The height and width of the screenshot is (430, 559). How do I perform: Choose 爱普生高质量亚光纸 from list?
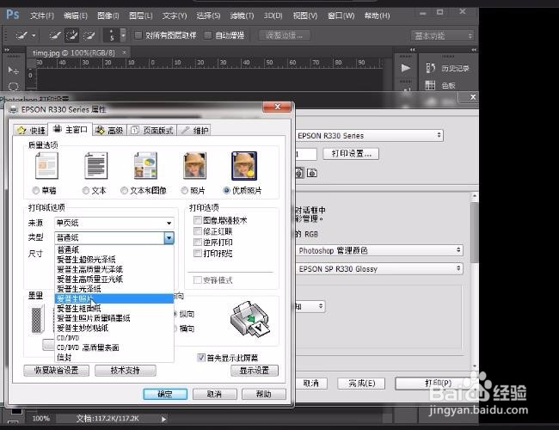click(114, 279)
